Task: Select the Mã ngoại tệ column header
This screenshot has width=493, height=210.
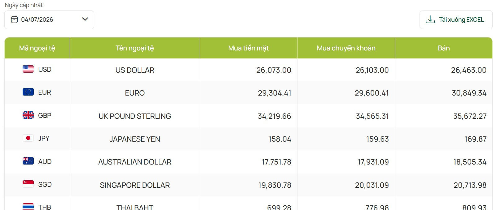Action: click(x=37, y=48)
